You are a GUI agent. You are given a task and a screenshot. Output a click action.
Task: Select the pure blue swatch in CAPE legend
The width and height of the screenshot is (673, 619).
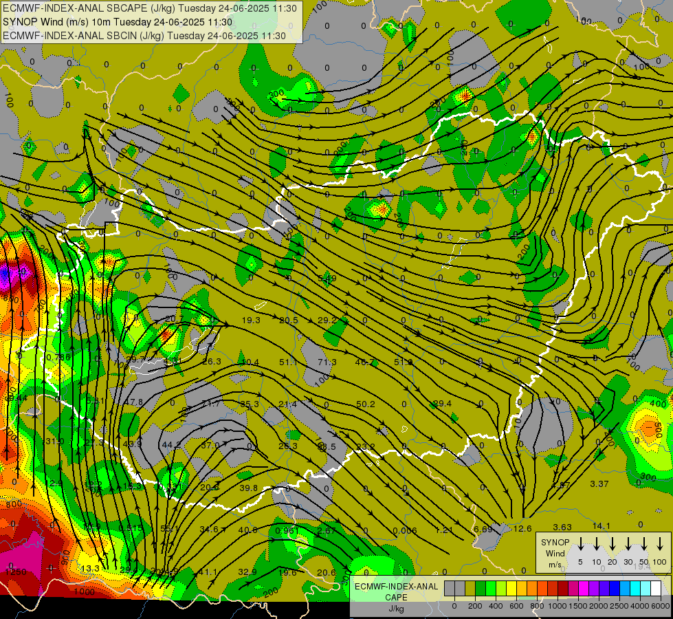(614, 588)
